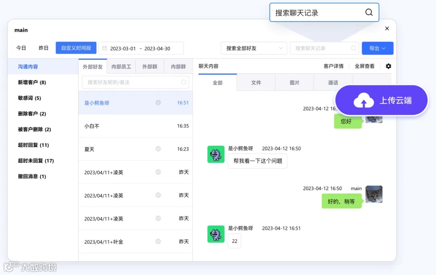436x275 pixels.
Task: Open chat settings via the gear icon
Action: [388, 66]
